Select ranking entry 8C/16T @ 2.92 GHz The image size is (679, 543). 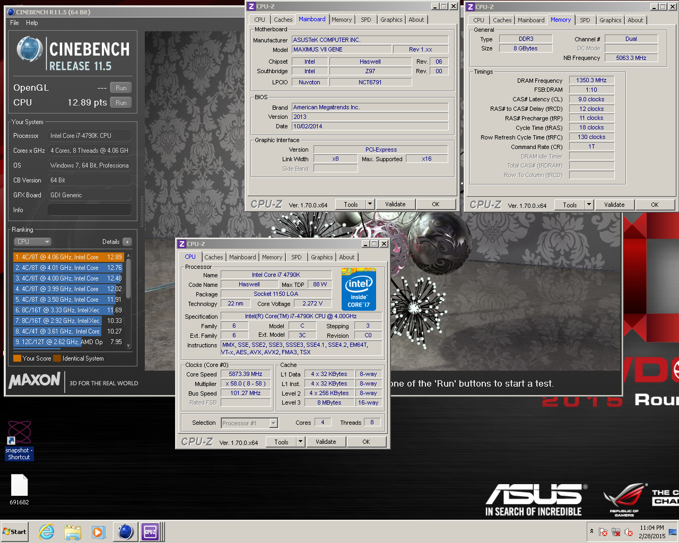tap(68, 321)
